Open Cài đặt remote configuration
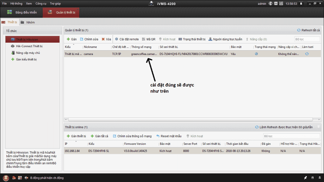This screenshot has height=182, width=324. point(127,39)
